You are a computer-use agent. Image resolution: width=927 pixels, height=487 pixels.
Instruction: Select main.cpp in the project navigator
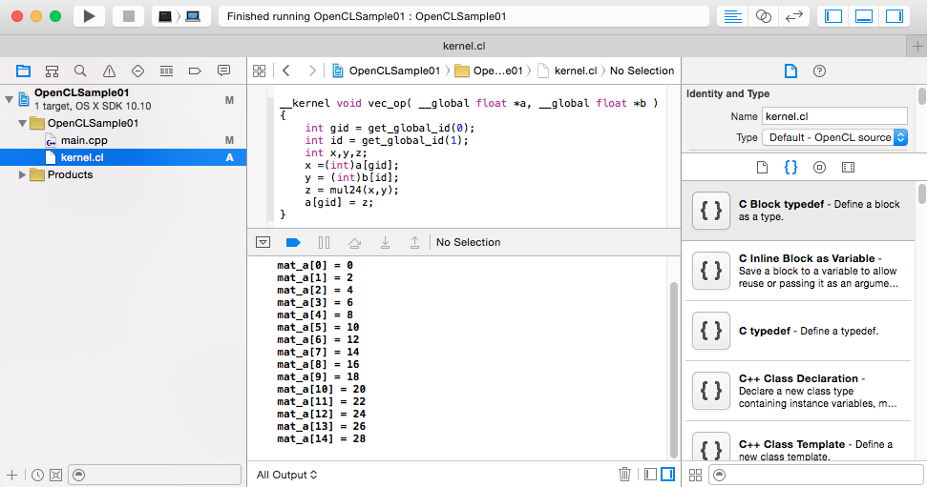[84, 140]
